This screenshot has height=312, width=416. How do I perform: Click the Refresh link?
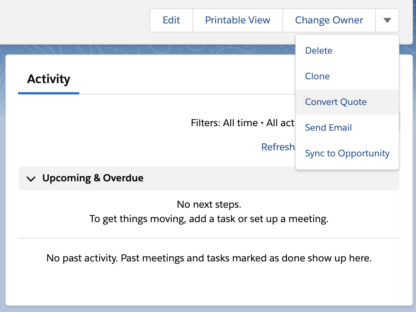278,147
